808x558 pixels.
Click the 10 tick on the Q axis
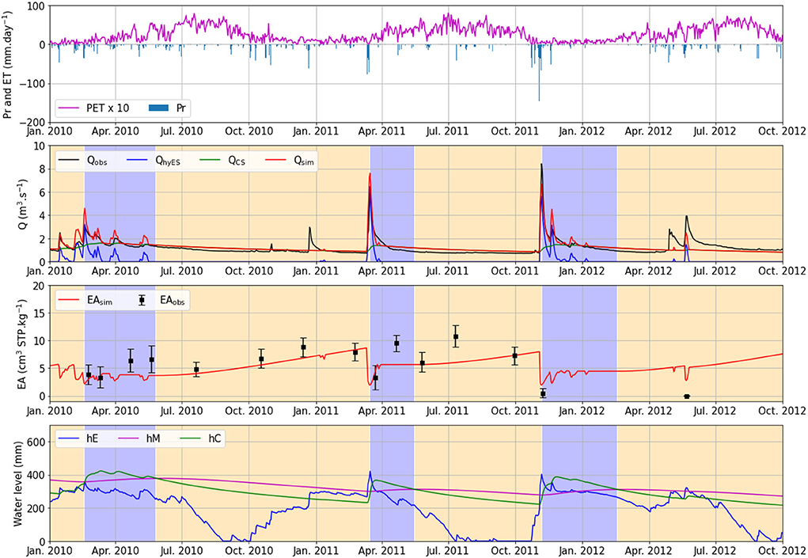[x=39, y=146]
